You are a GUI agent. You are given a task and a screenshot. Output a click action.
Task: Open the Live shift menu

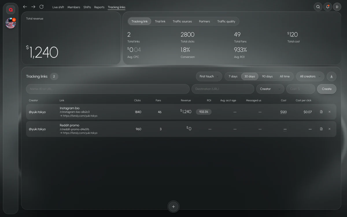click(58, 7)
